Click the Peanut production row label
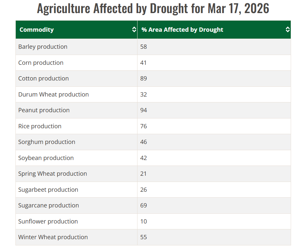Screen dimensions: 295x250 coord(44,110)
